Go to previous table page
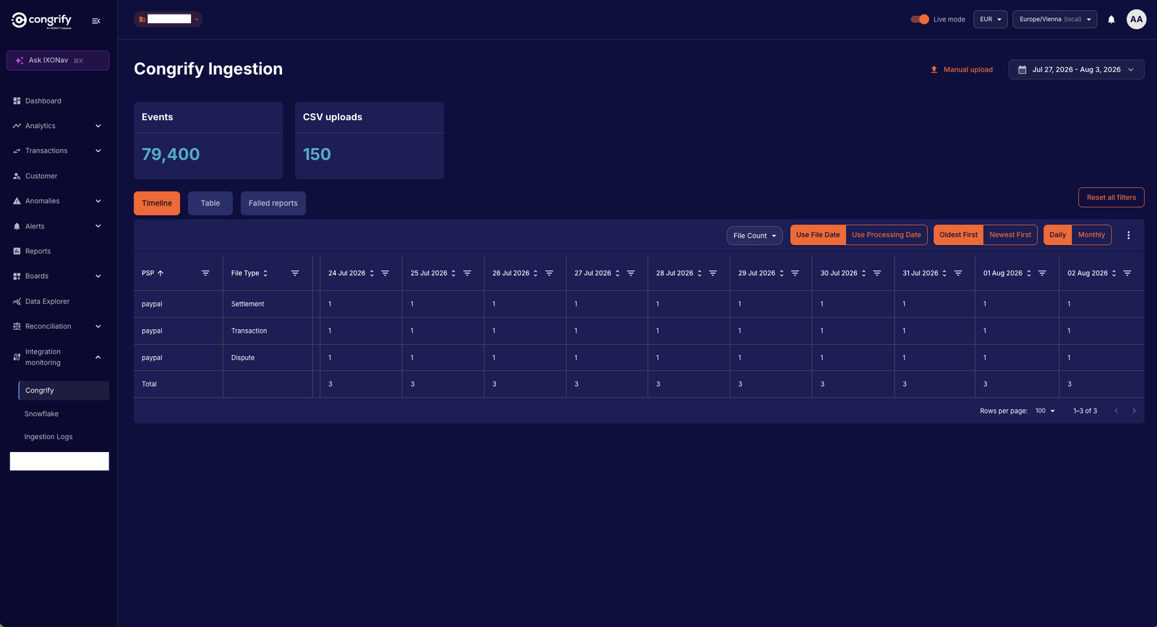The image size is (1157, 627). [1117, 411]
